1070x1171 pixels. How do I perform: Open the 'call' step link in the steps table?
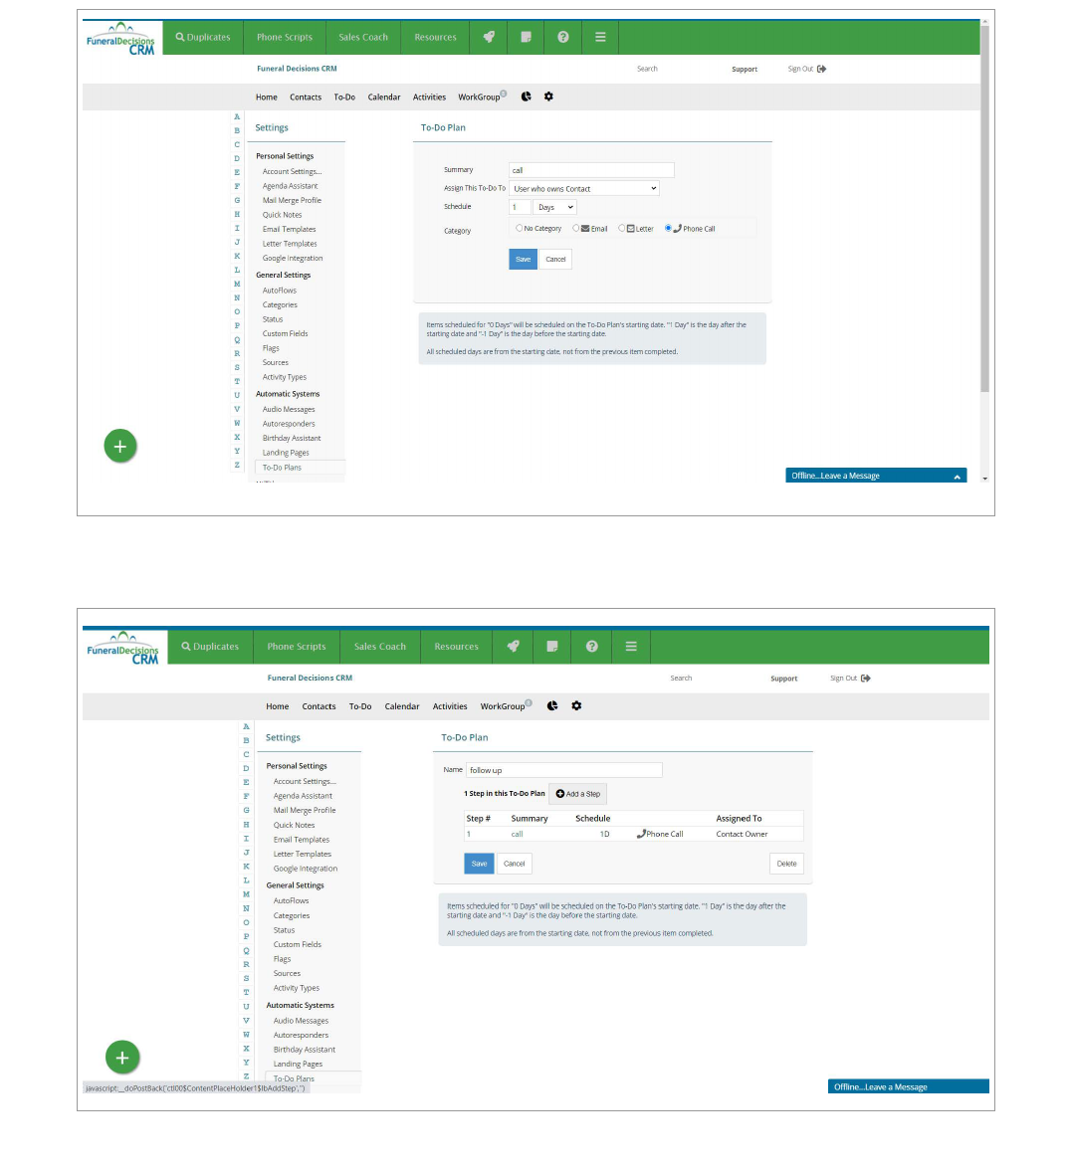[x=517, y=835]
